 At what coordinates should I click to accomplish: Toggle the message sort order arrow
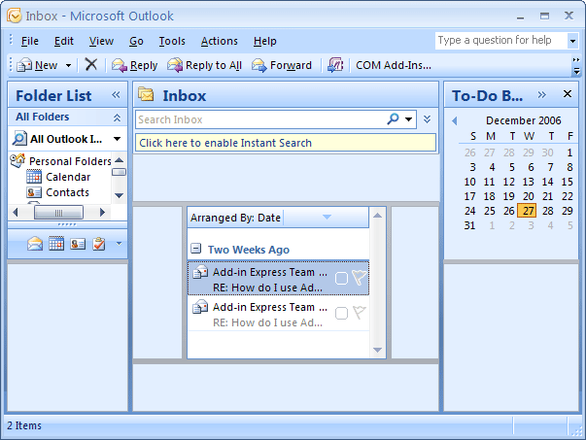(327, 217)
